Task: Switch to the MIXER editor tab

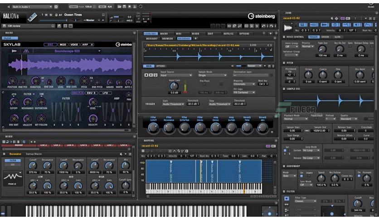Action: [x=195, y=34]
